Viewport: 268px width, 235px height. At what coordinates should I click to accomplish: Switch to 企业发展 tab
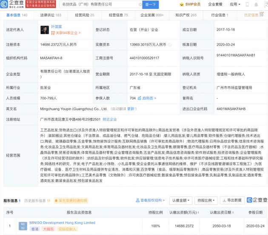coord(152,15)
